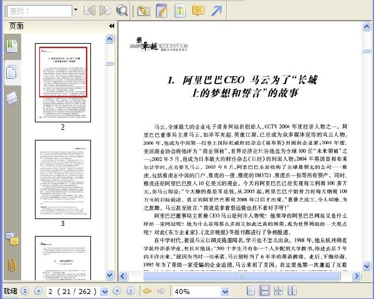Click the 40% zoom level field
Image resolution: width=374 pixels, height=299 pixels.
197,292
